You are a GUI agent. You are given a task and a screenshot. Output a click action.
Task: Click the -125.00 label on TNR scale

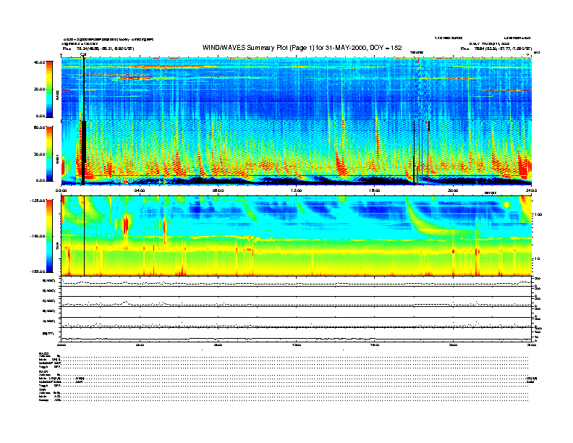click(38, 201)
